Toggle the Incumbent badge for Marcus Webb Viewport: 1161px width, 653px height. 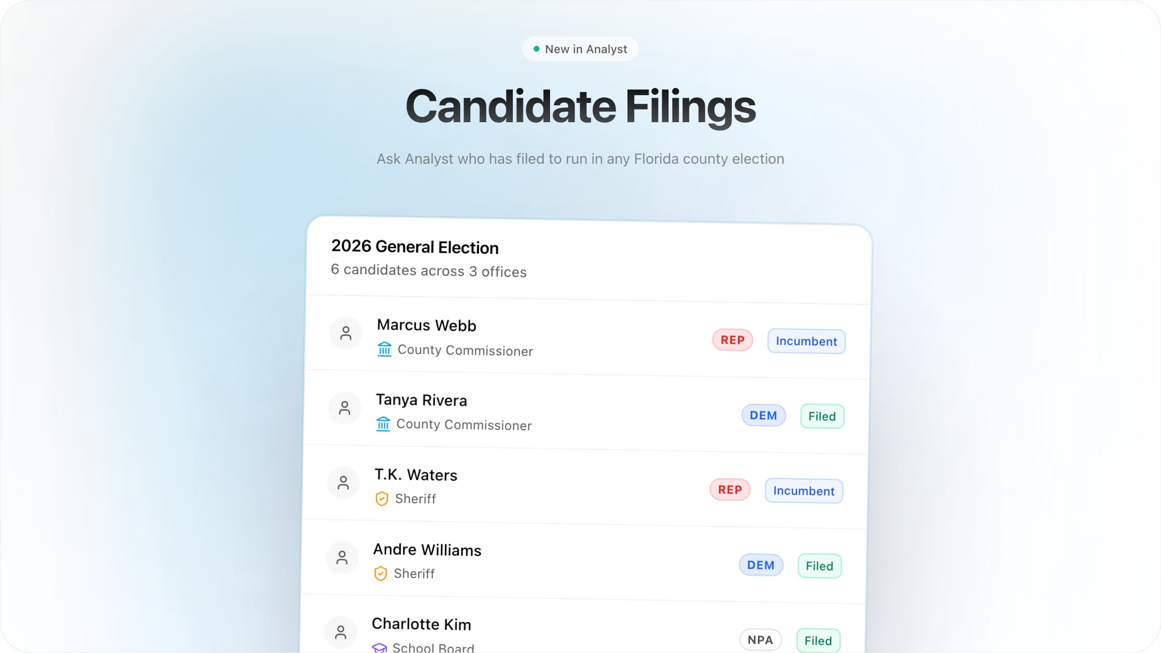pos(806,341)
